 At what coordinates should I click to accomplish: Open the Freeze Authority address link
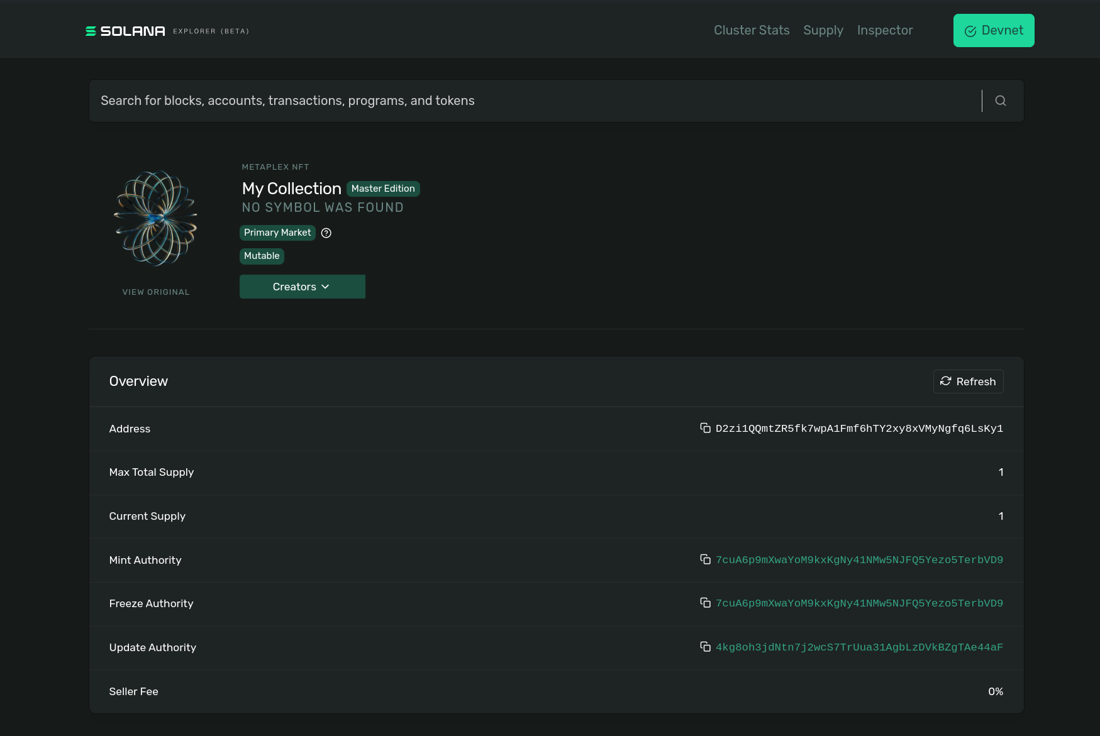coord(858,603)
